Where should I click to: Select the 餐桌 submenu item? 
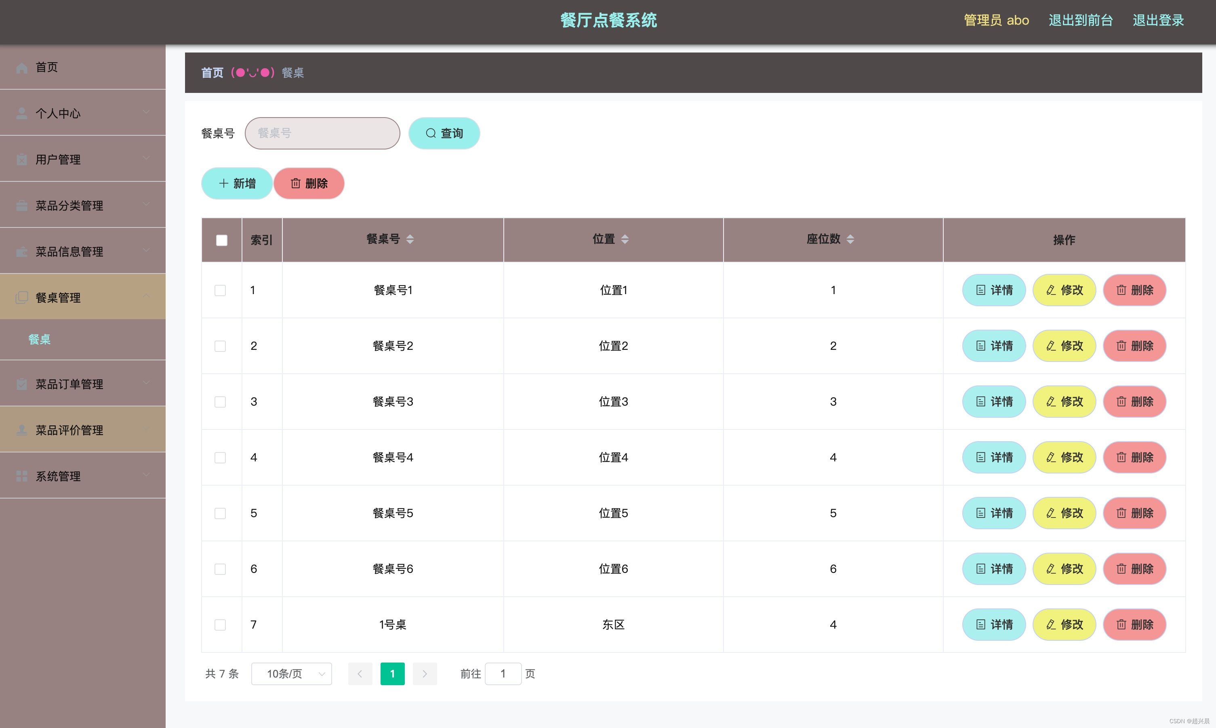pos(39,339)
